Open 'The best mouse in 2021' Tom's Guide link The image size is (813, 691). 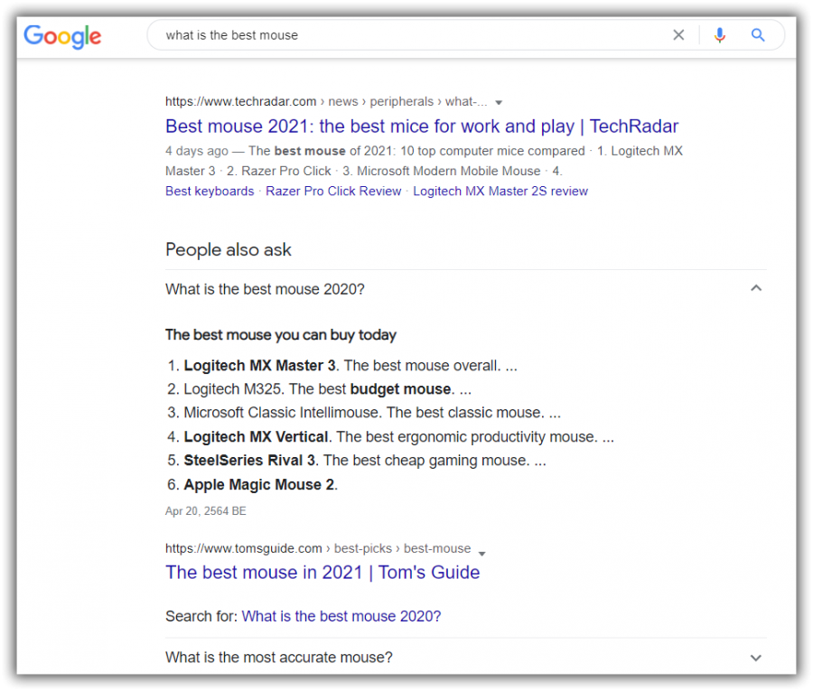(x=322, y=573)
